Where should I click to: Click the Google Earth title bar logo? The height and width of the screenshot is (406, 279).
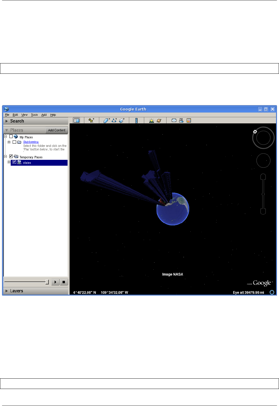click(x=6, y=109)
